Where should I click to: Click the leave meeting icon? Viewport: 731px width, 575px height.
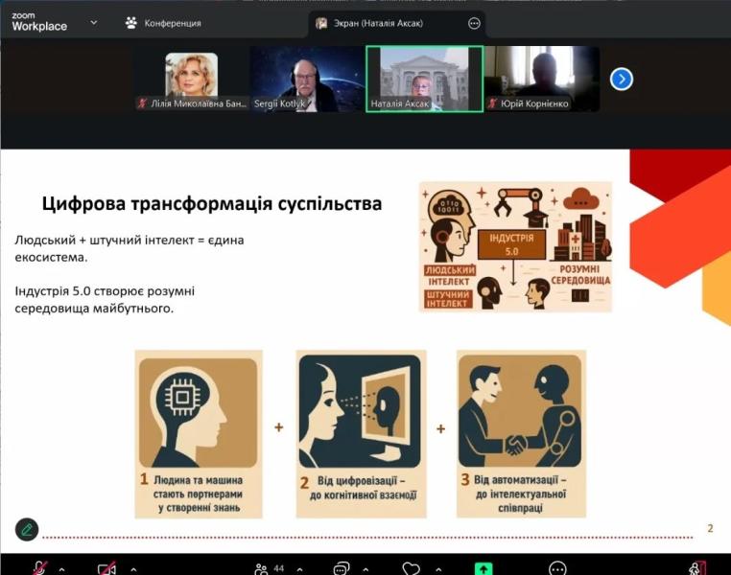pos(697,567)
